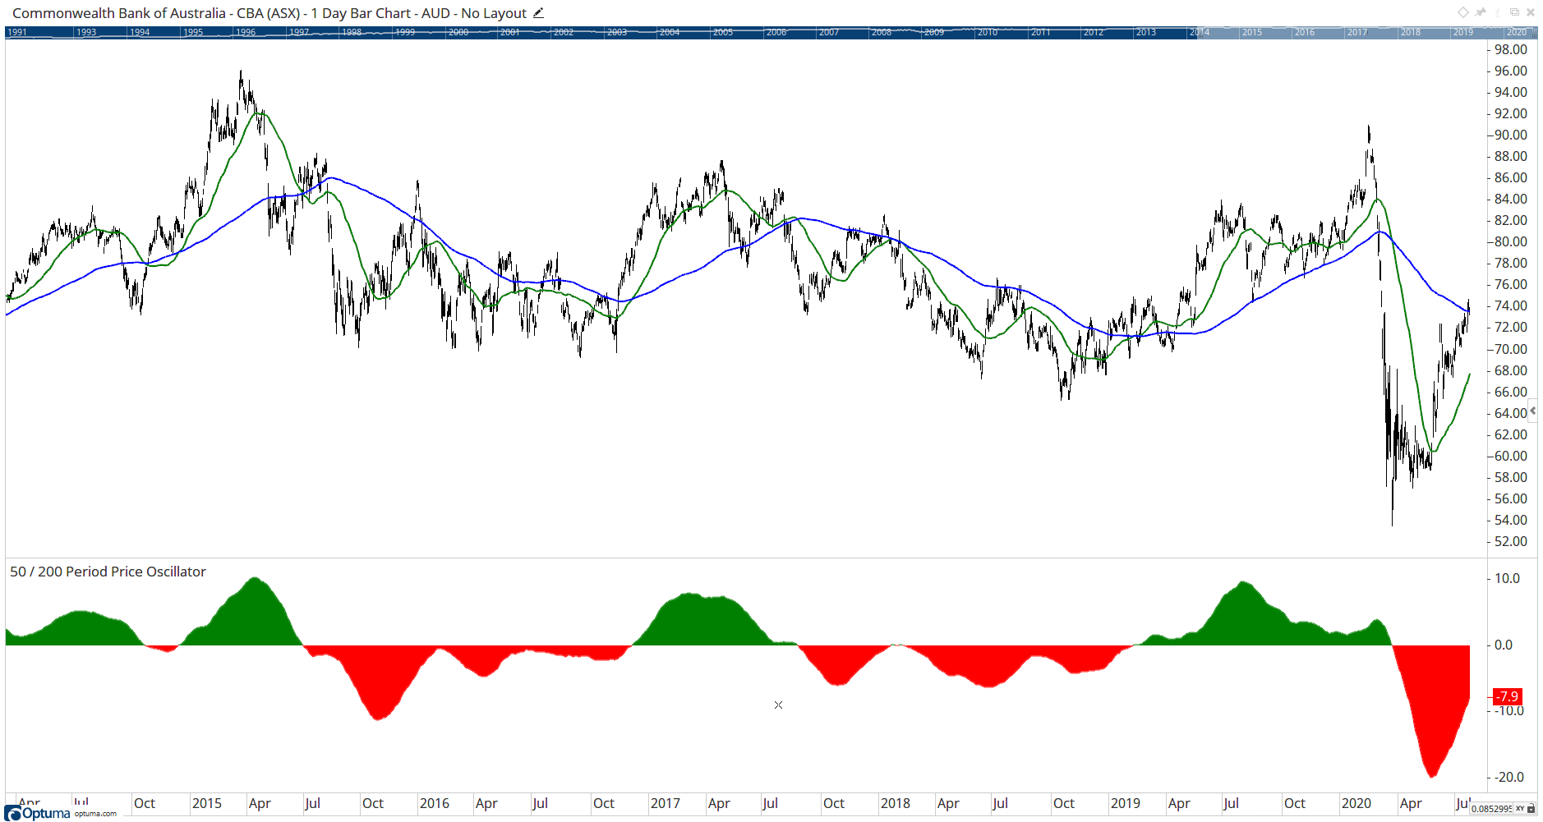Close the chart using the X icon
1543x822 pixels.
1531,12
